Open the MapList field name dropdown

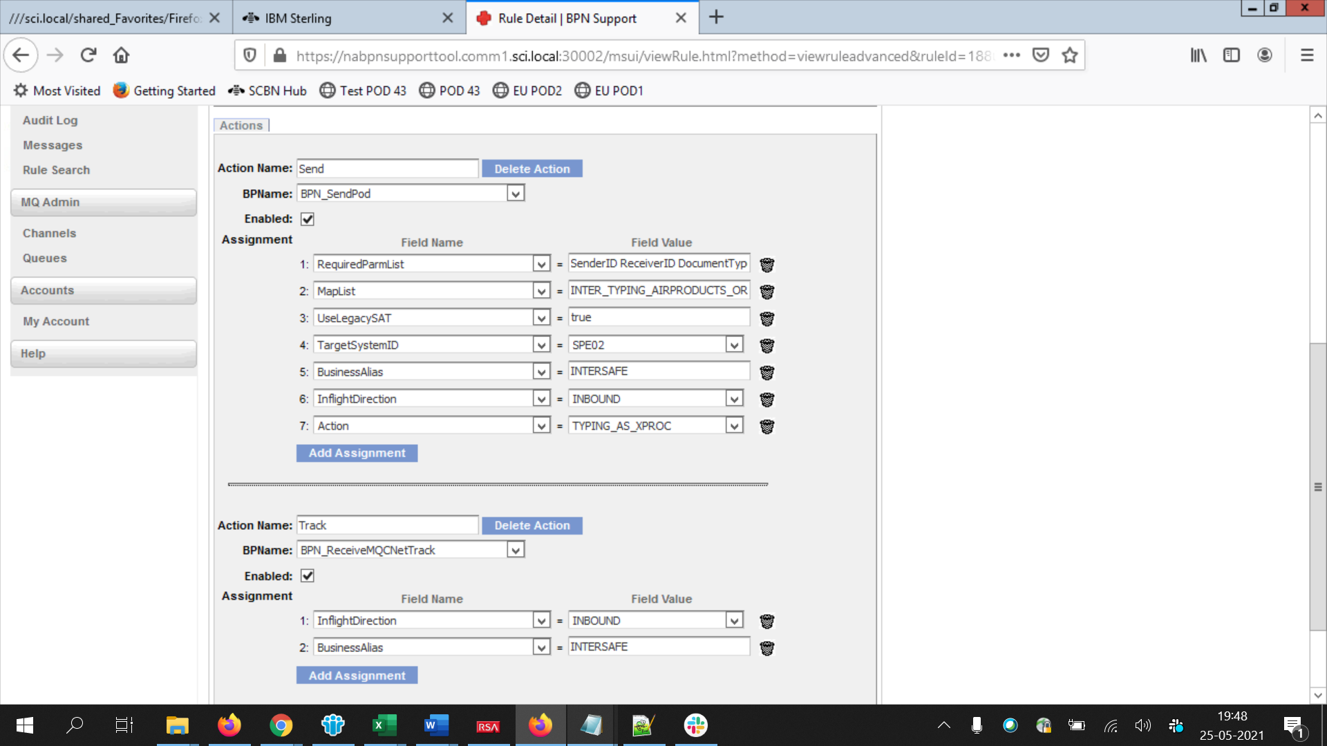click(x=541, y=291)
